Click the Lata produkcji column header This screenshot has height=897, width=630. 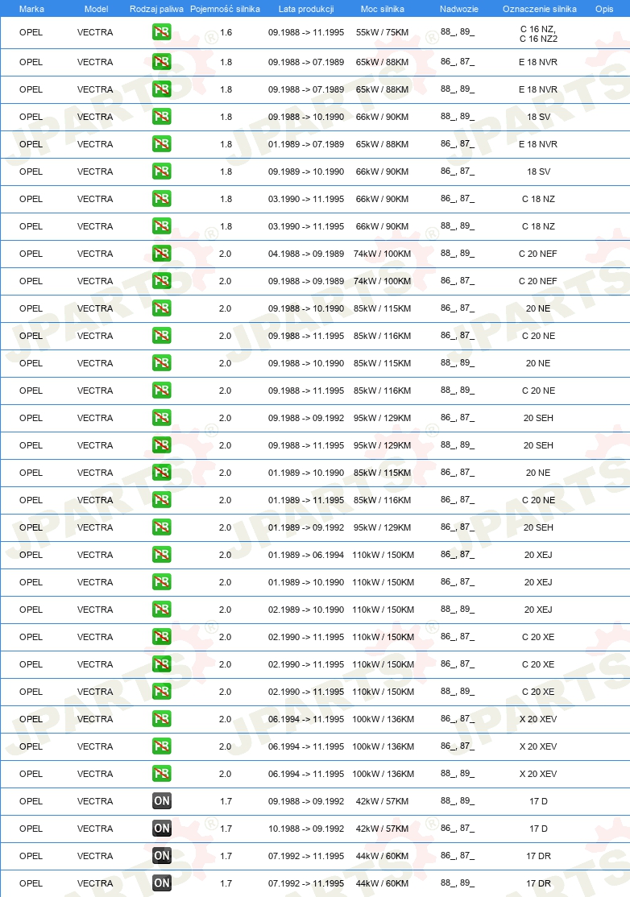tap(306, 9)
